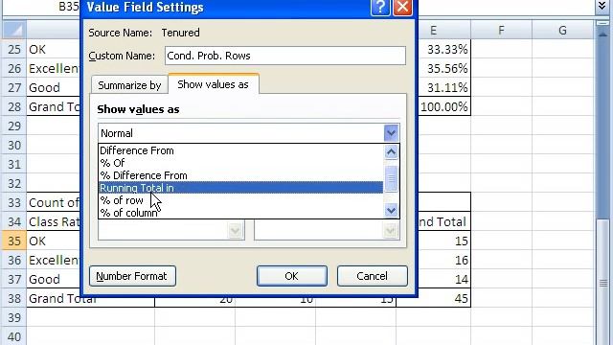Click cell with value 15 in row 35

click(444, 241)
